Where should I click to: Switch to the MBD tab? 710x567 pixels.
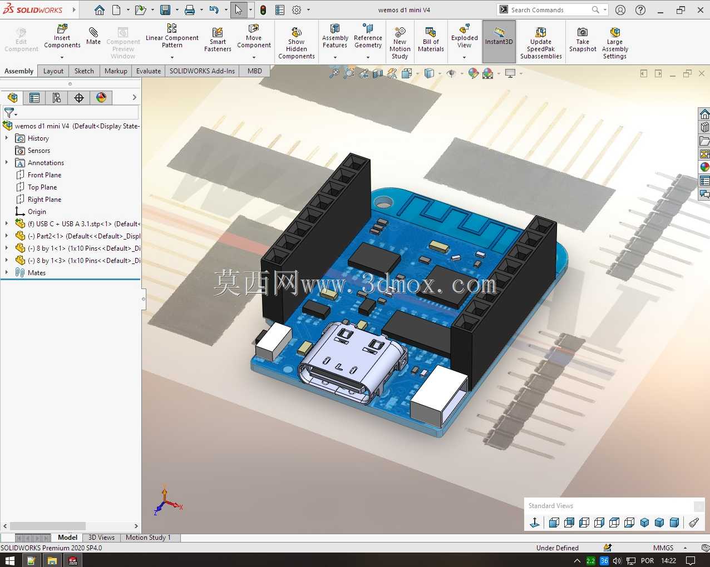[x=255, y=71]
